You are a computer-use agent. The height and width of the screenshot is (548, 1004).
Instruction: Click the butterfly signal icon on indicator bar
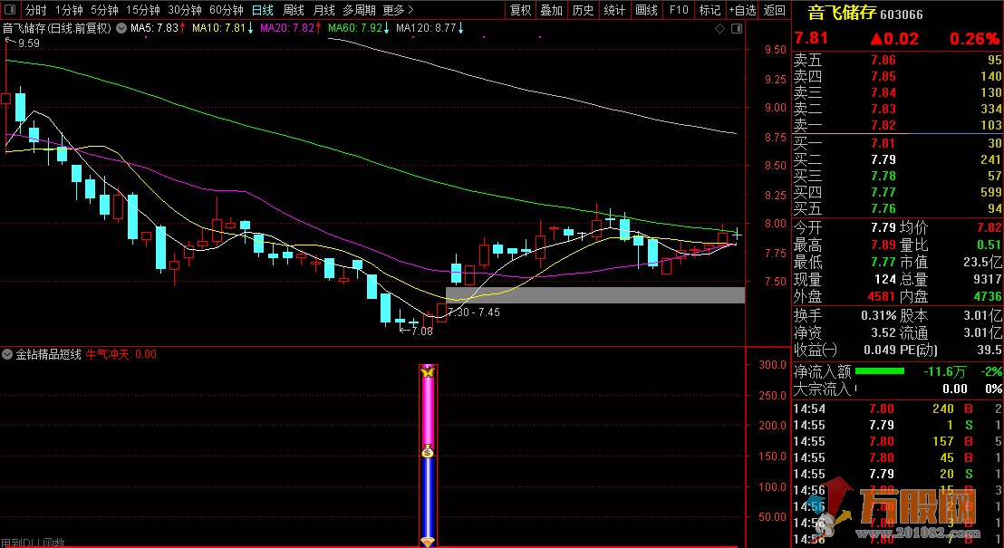427,371
